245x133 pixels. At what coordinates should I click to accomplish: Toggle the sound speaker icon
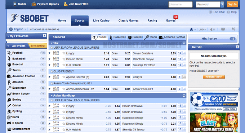click(x=212, y=30)
